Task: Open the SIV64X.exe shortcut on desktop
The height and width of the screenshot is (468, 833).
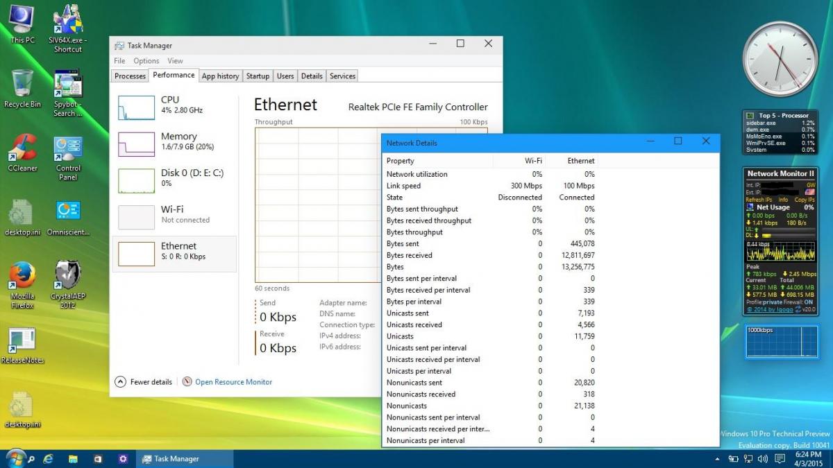Action: 68,28
